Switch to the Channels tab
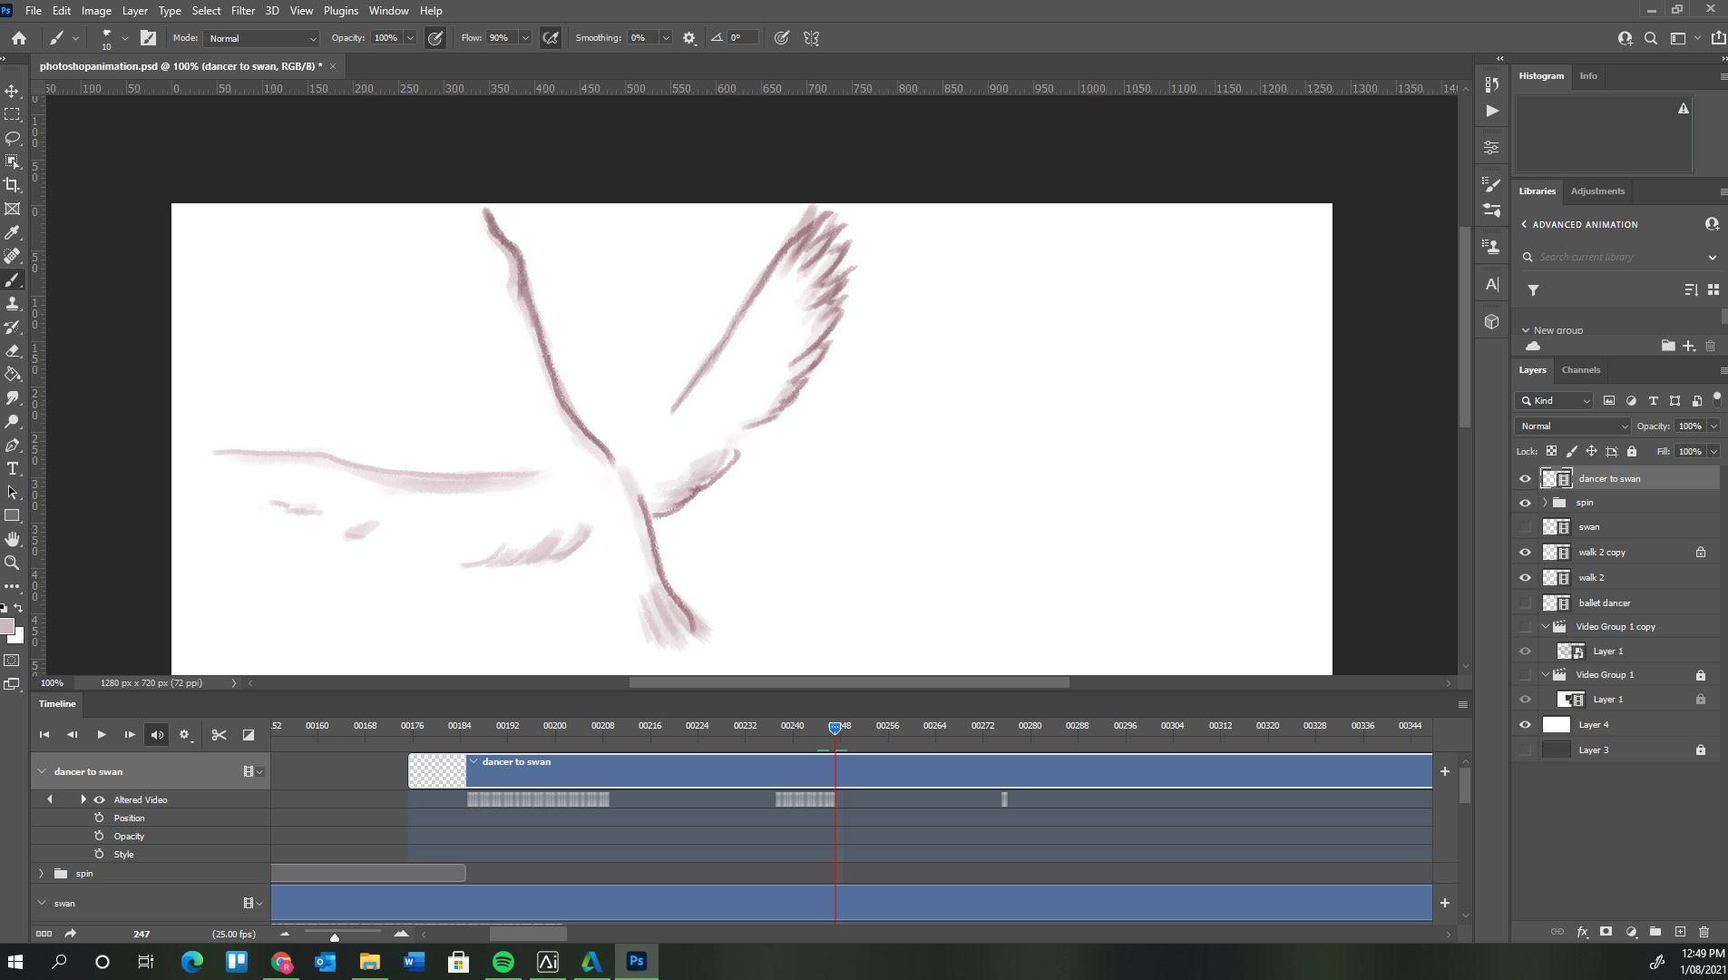Image resolution: width=1728 pixels, height=980 pixels. [x=1580, y=370]
